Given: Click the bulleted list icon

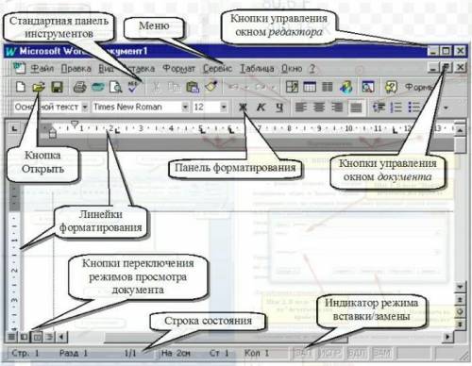Looking at the screenshot, I should pyautogui.click(x=413, y=108).
